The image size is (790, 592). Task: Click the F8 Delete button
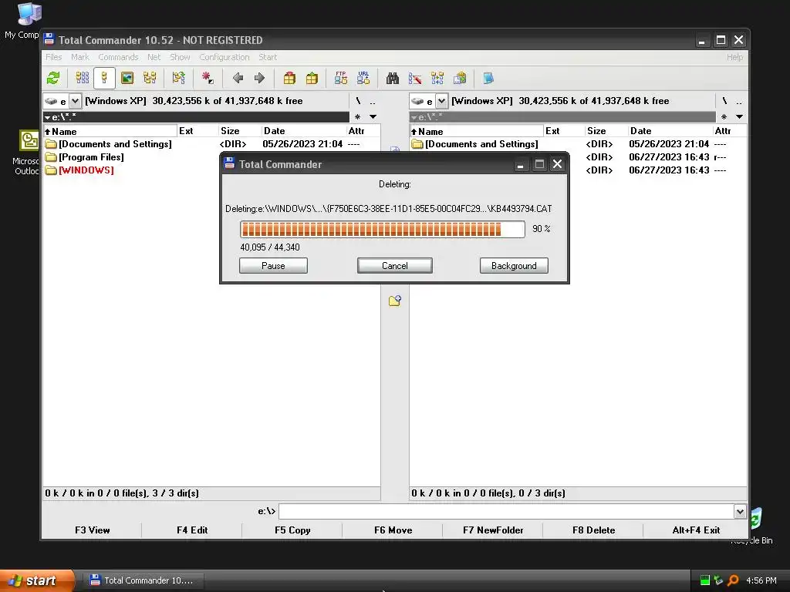click(593, 530)
